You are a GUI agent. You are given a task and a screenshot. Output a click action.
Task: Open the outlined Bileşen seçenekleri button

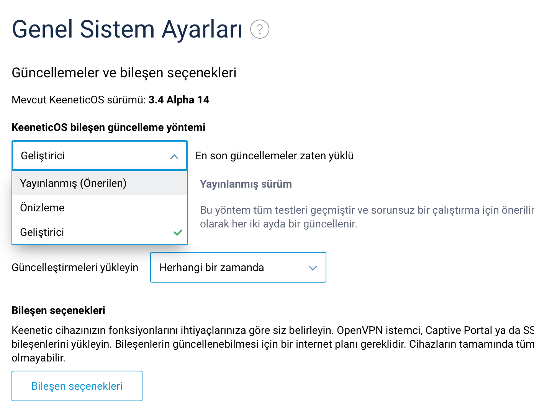pos(77,386)
